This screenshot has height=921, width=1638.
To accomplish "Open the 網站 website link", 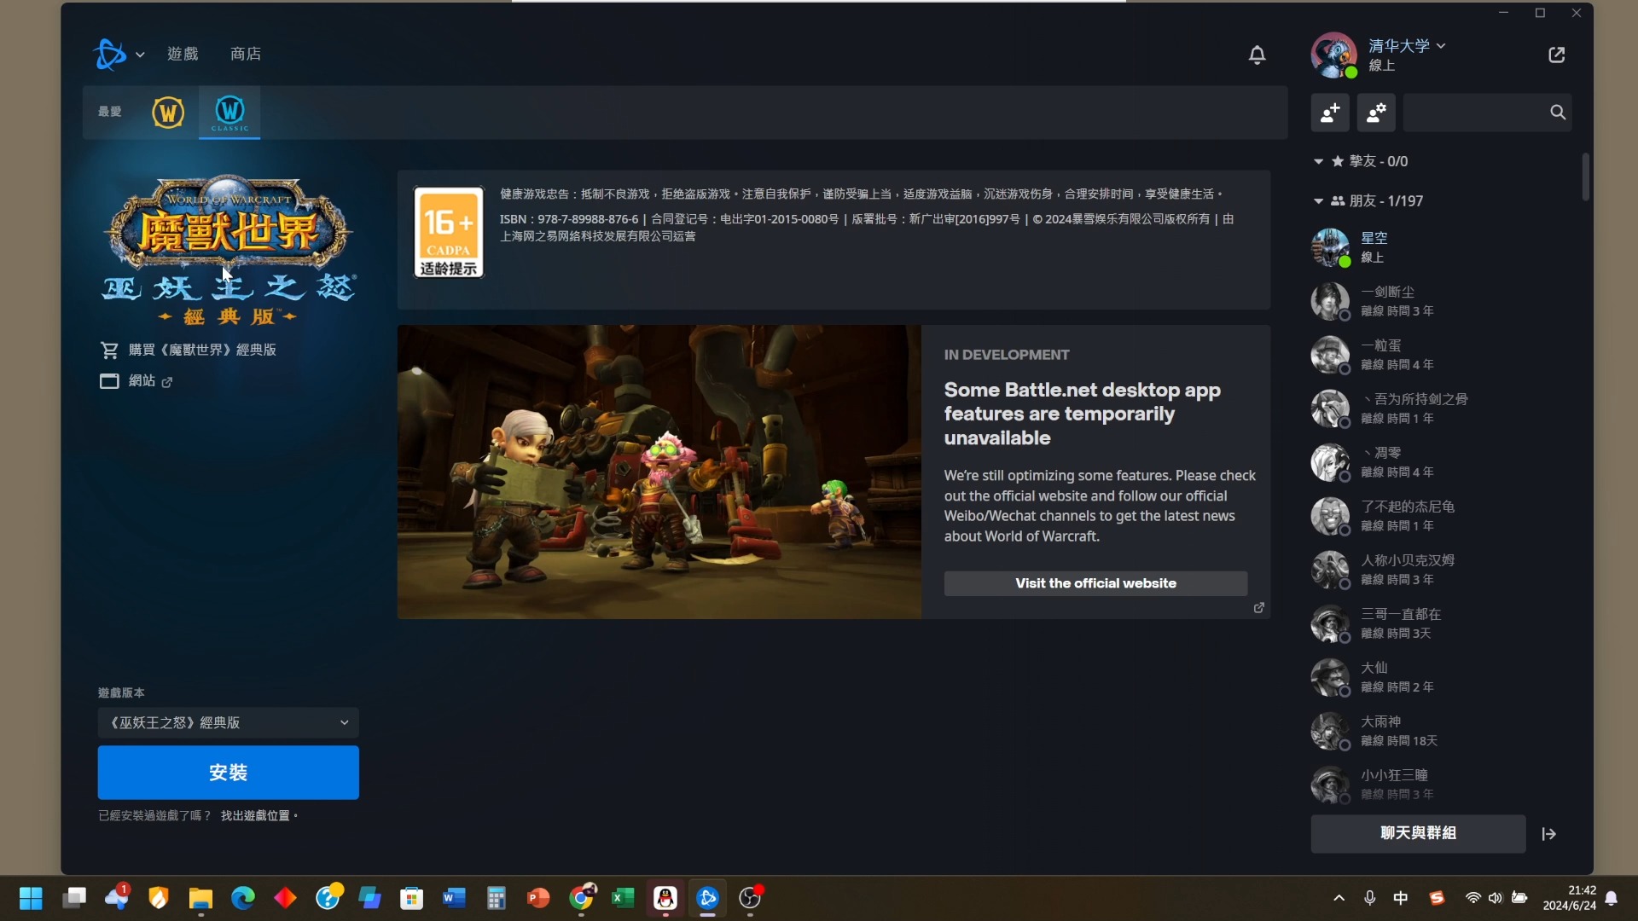I will click(142, 381).
